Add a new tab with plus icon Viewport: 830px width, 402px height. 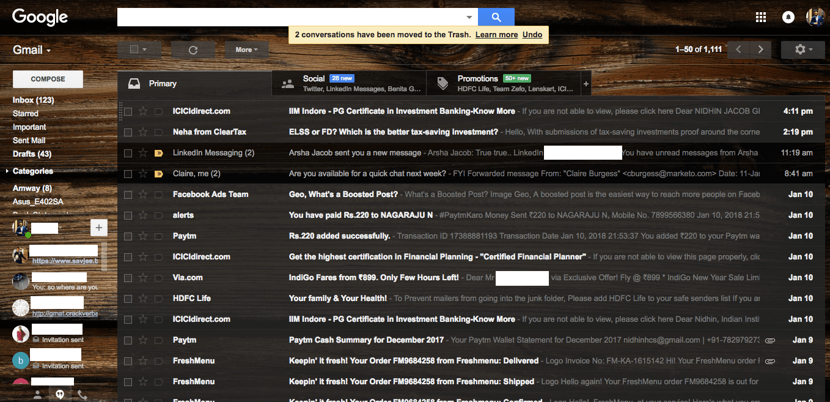(586, 84)
